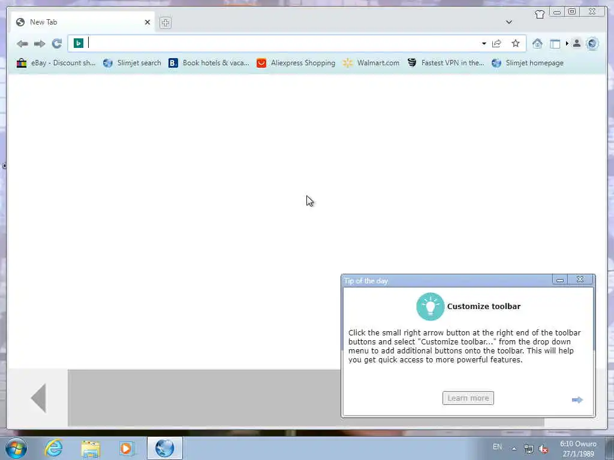Launch Windows Media Player from taskbar
Viewport: 614px width, 460px height.
(127, 449)
